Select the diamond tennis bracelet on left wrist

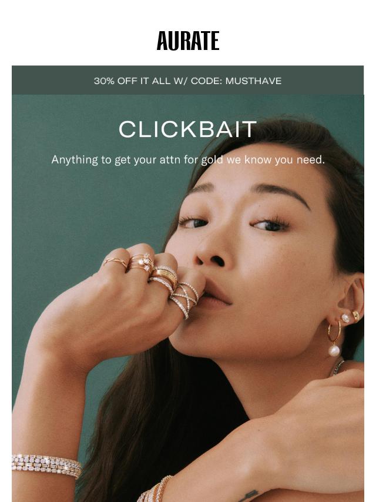tap(47, 465)
